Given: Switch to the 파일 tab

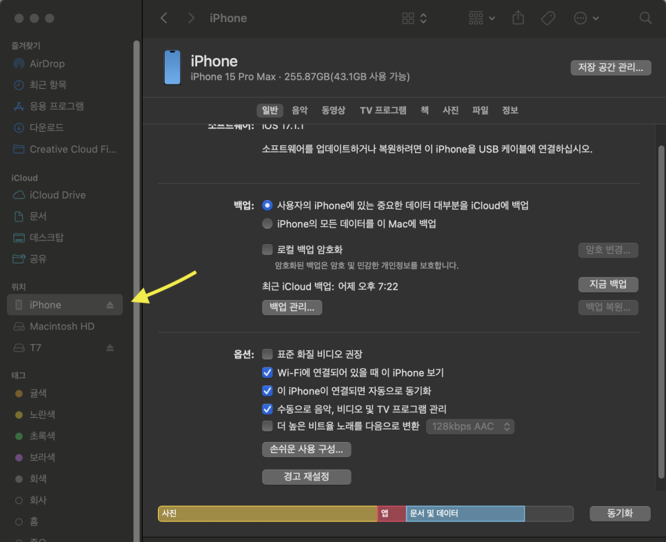Looking at the screenshot, I should 481,110.
